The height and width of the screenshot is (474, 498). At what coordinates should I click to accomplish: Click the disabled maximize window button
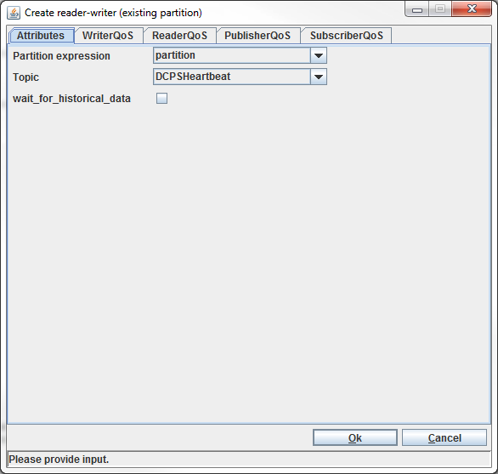tap(440, 9)
